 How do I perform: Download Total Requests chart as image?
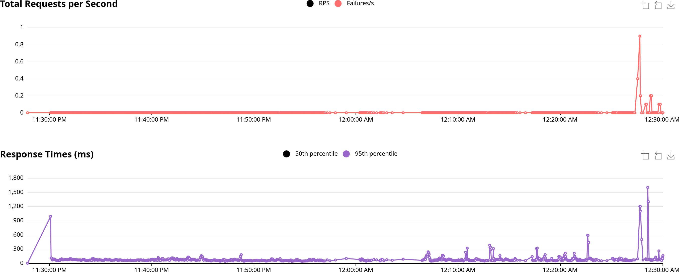coord(671,5)
